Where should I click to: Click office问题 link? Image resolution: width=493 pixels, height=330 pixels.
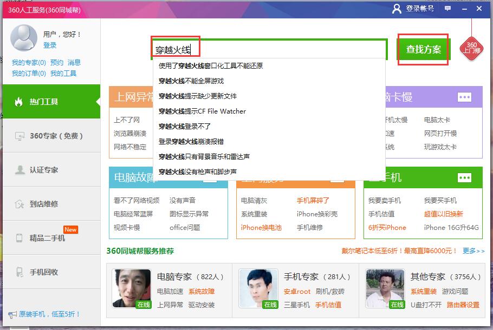click(185, 228)
